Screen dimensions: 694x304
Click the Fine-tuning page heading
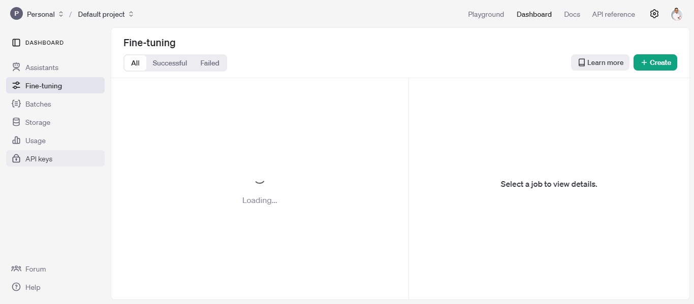click(149, 43)
